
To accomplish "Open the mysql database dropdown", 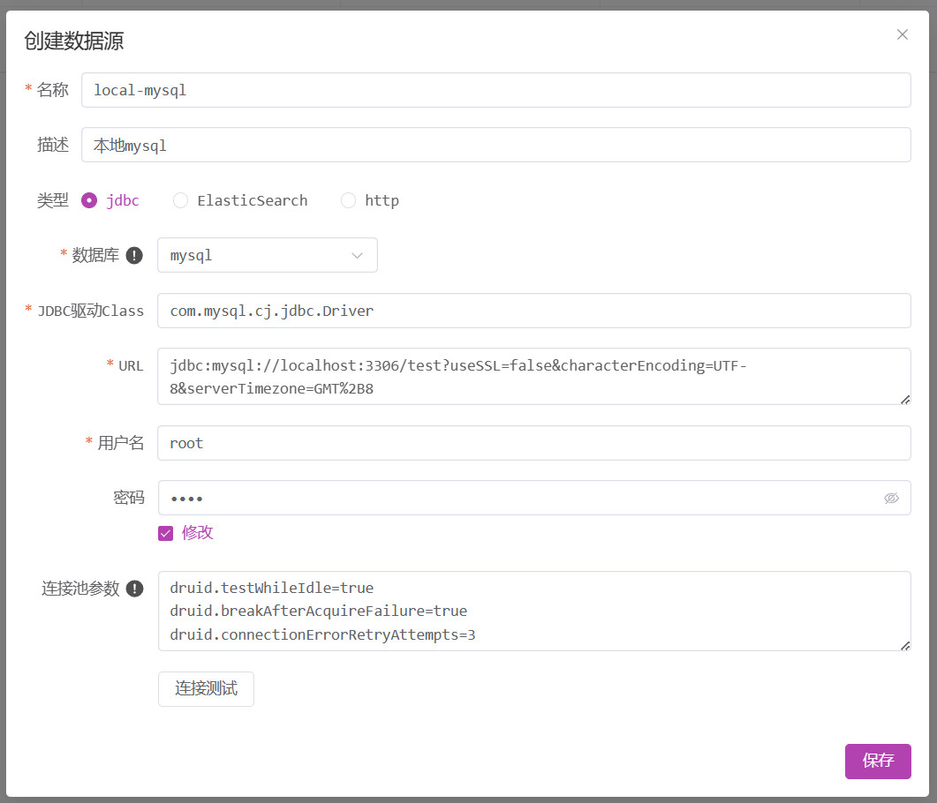I will coord(267,255).
